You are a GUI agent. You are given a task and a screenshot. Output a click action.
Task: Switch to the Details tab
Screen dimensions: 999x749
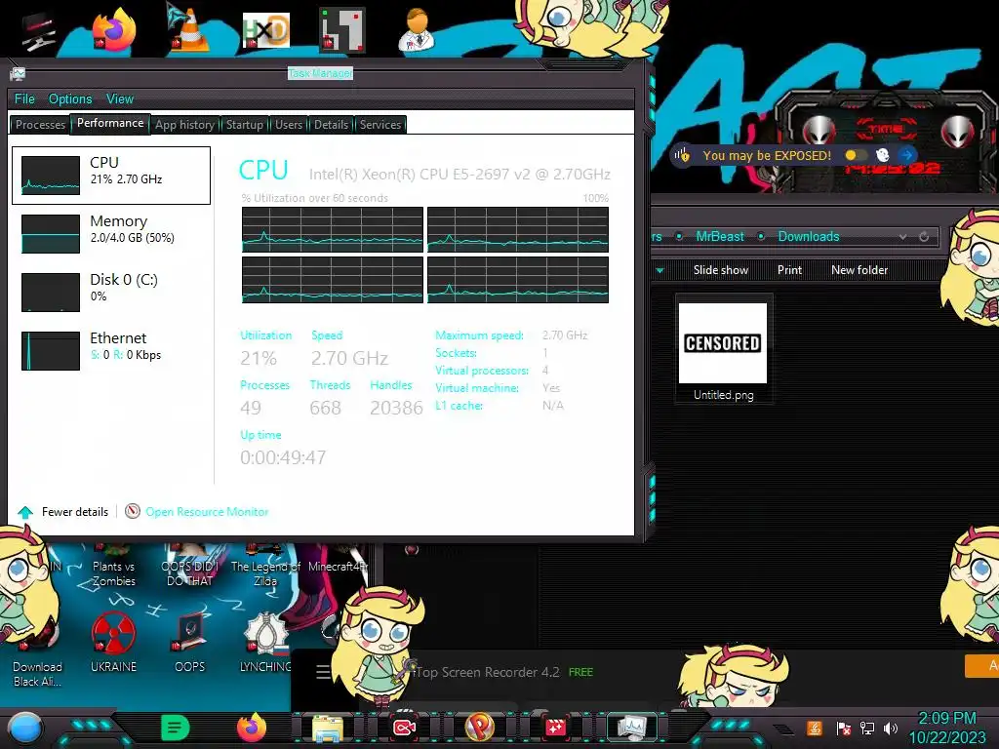click(x=332, y=125)
